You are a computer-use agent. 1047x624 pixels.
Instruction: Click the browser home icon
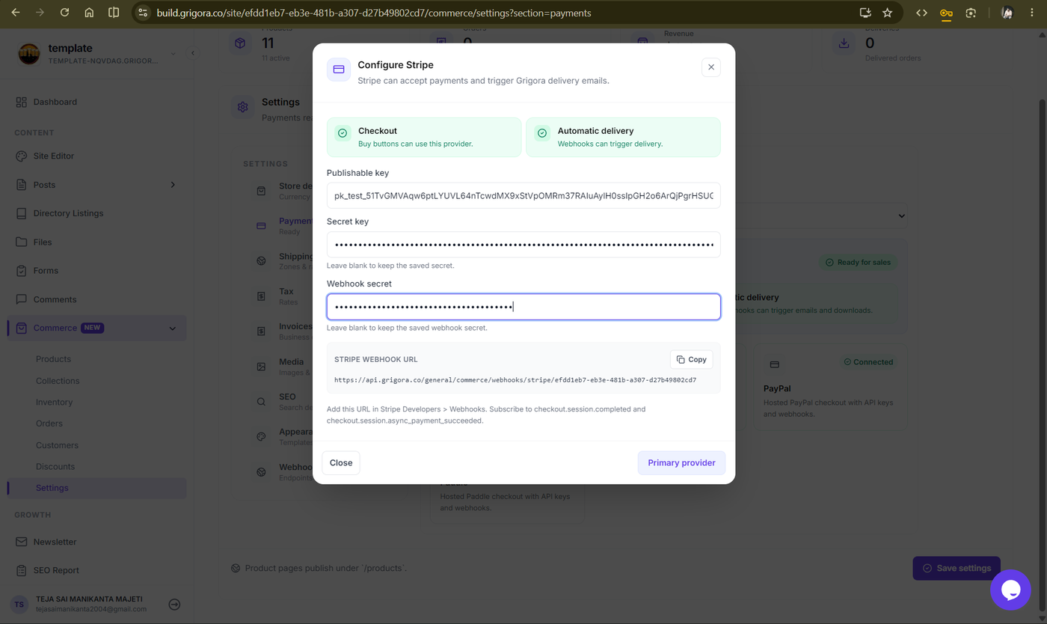(89, 13)
